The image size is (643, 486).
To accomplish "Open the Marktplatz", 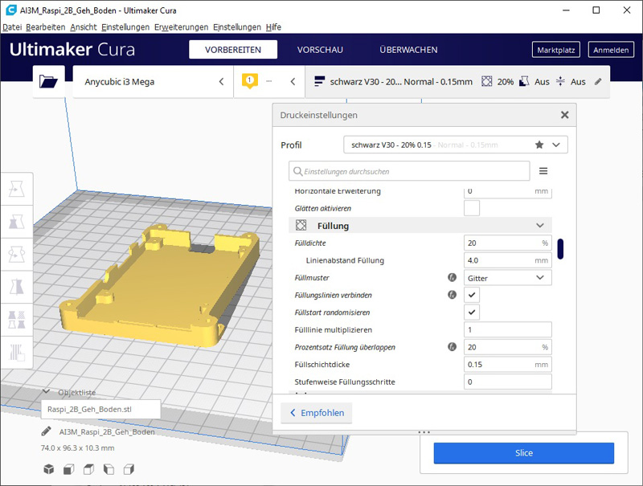I will 556,50.
